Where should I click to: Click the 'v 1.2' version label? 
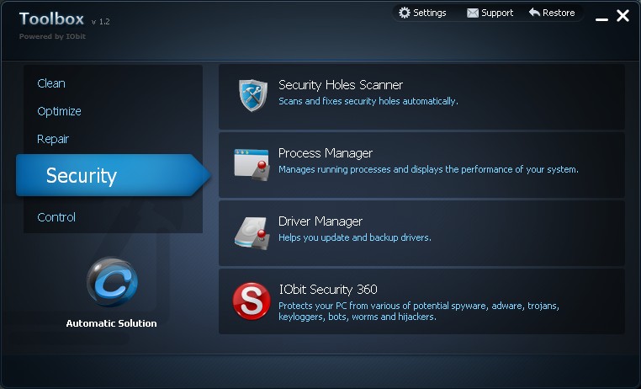click(101, 22)
